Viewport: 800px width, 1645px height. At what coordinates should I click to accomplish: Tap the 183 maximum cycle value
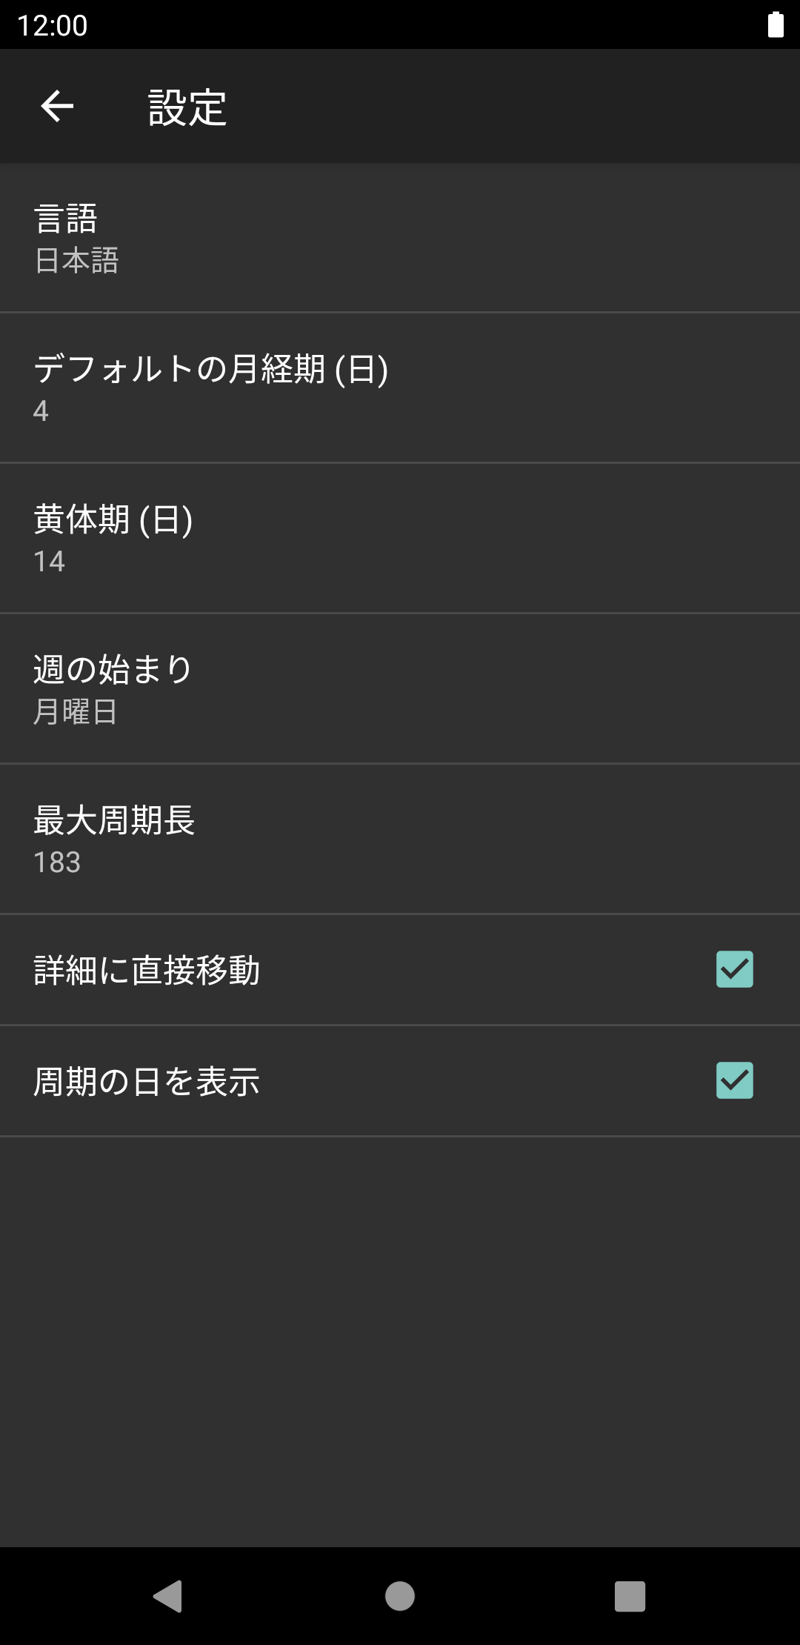57,863
